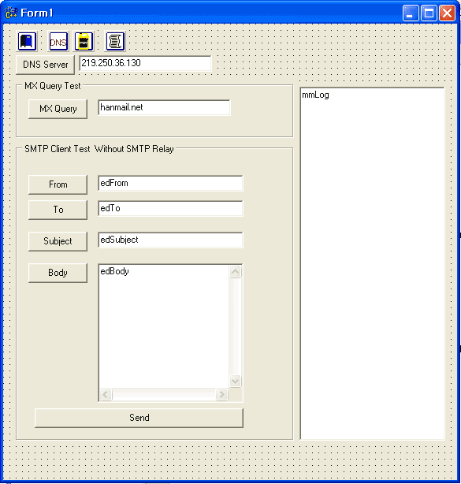The height and width of the screenshot is (484, 461).
Task: Focus the edFrom input field
Action: 170,184
